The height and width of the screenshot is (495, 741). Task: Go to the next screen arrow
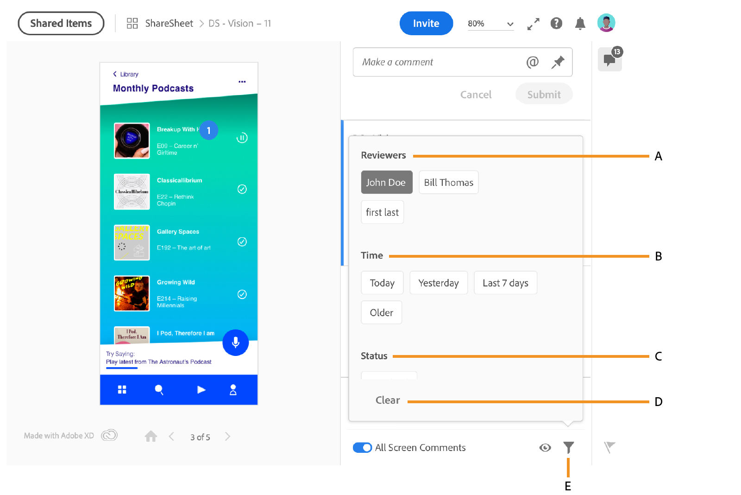pyautogui.click(x=227, y=436)
